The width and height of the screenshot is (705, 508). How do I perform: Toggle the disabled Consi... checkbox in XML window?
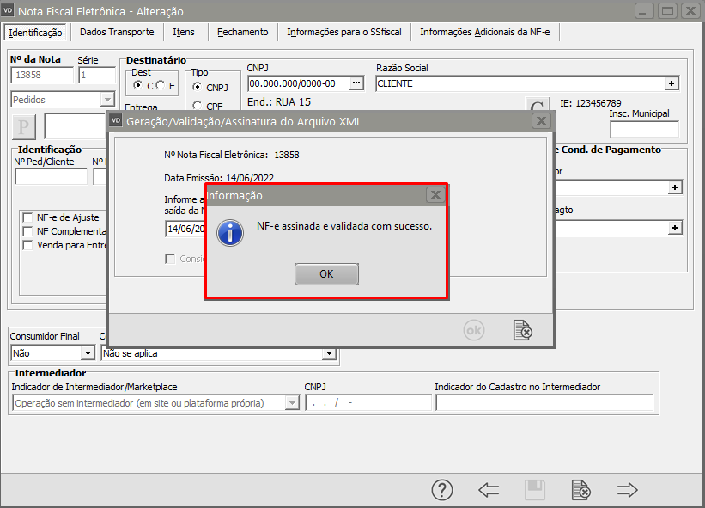pyautogui.click(x=170, y=259)
